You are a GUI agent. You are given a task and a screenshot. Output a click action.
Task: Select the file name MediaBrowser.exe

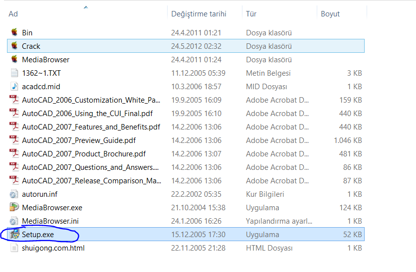[x=52, y=208]
